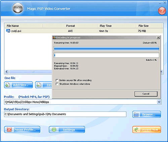168x142 pixels.
Task: Click the checkmark icon on Choose Profile
Action: click(9, 130)
